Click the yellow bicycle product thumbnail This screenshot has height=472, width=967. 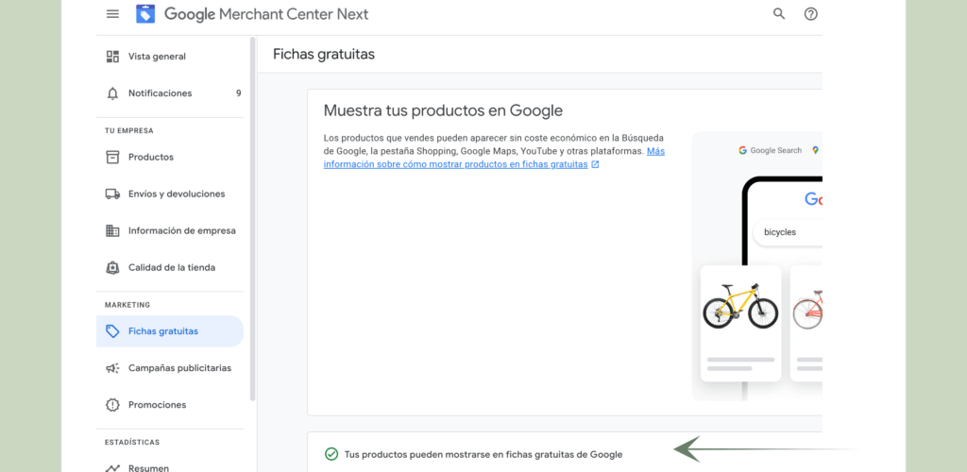740,324
